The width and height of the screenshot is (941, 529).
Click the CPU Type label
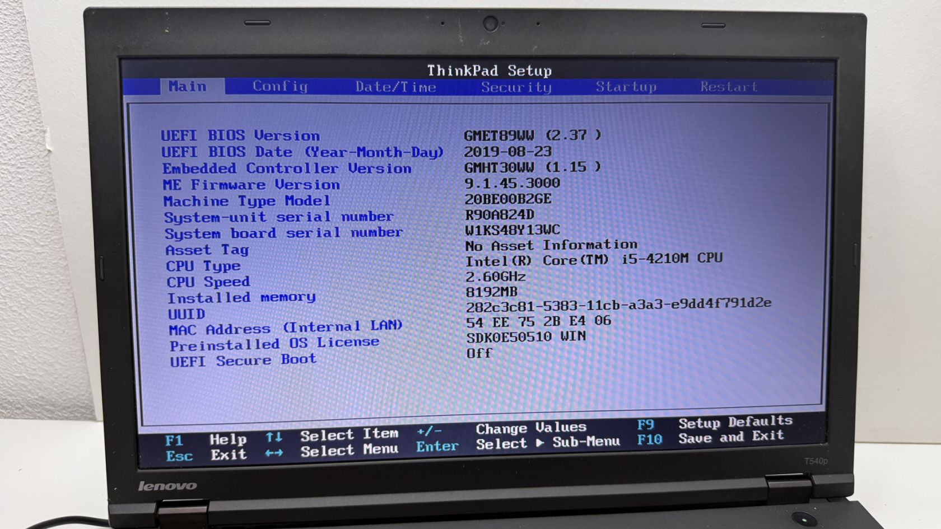[x=203, y=266]
